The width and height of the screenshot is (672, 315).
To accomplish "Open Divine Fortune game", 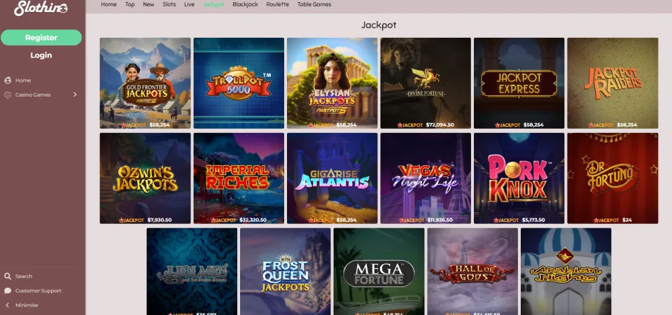I will pyautogui.click(x=426, y=83).
